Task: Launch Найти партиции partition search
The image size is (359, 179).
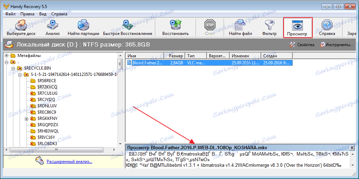Action: 83,28
